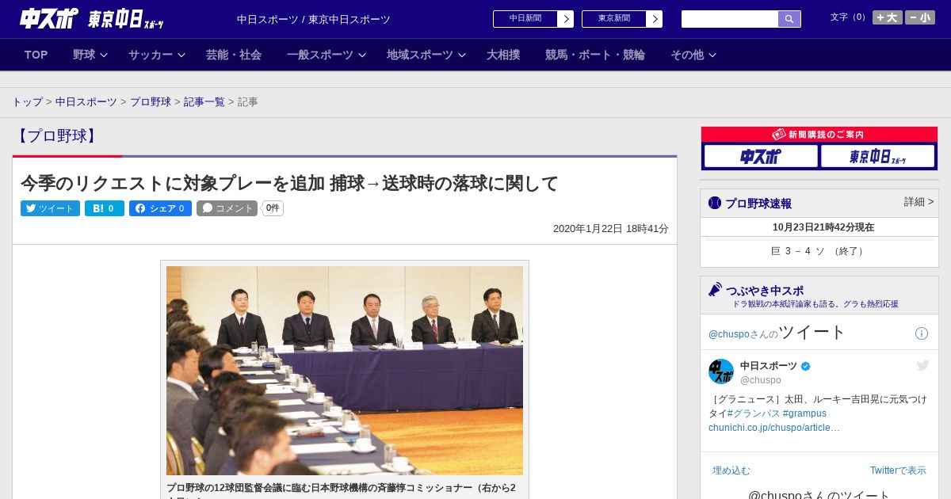Click the Twitter info circle icon
951x499 pixels.
pos(922,333)
